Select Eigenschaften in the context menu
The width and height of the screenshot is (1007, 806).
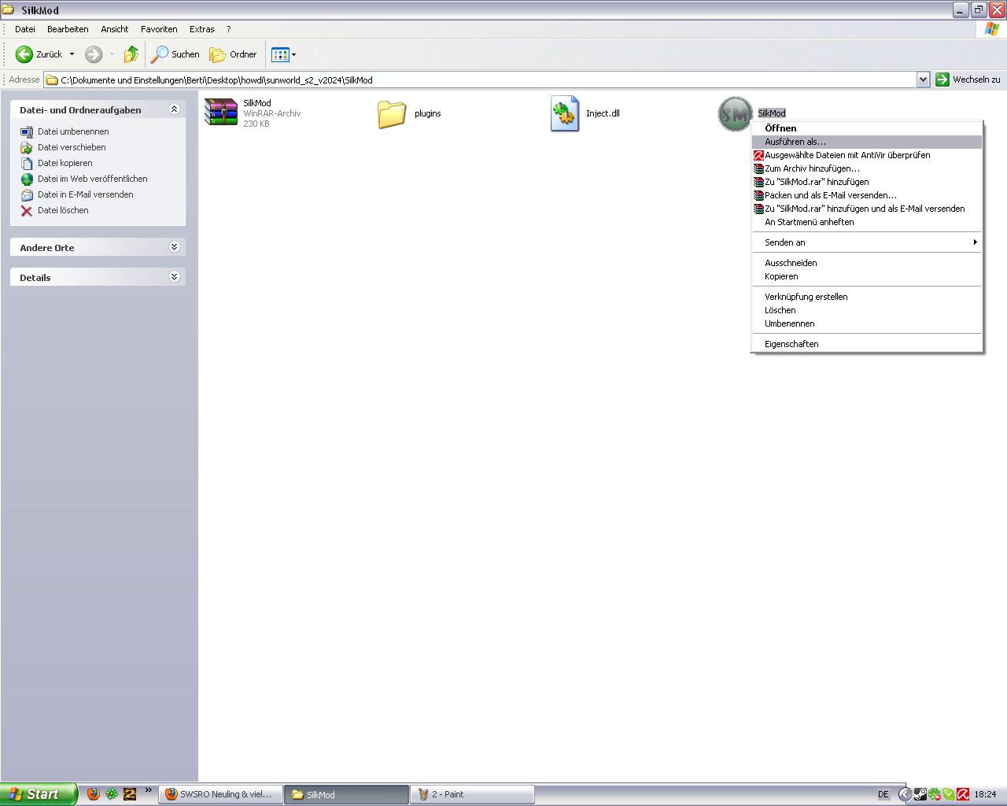[x=791, y=344]
